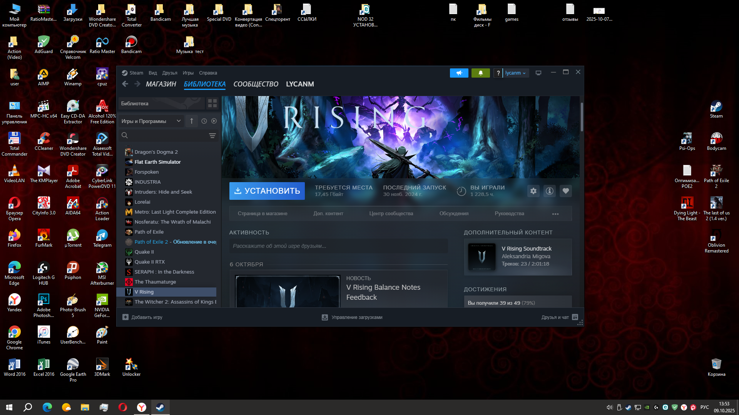Click the library search field

pos(166,136)
